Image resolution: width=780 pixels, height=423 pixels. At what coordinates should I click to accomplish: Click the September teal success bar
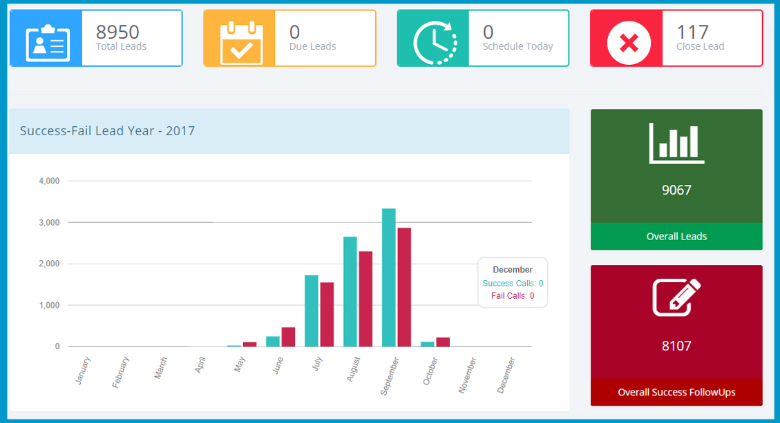pos(389,277)
